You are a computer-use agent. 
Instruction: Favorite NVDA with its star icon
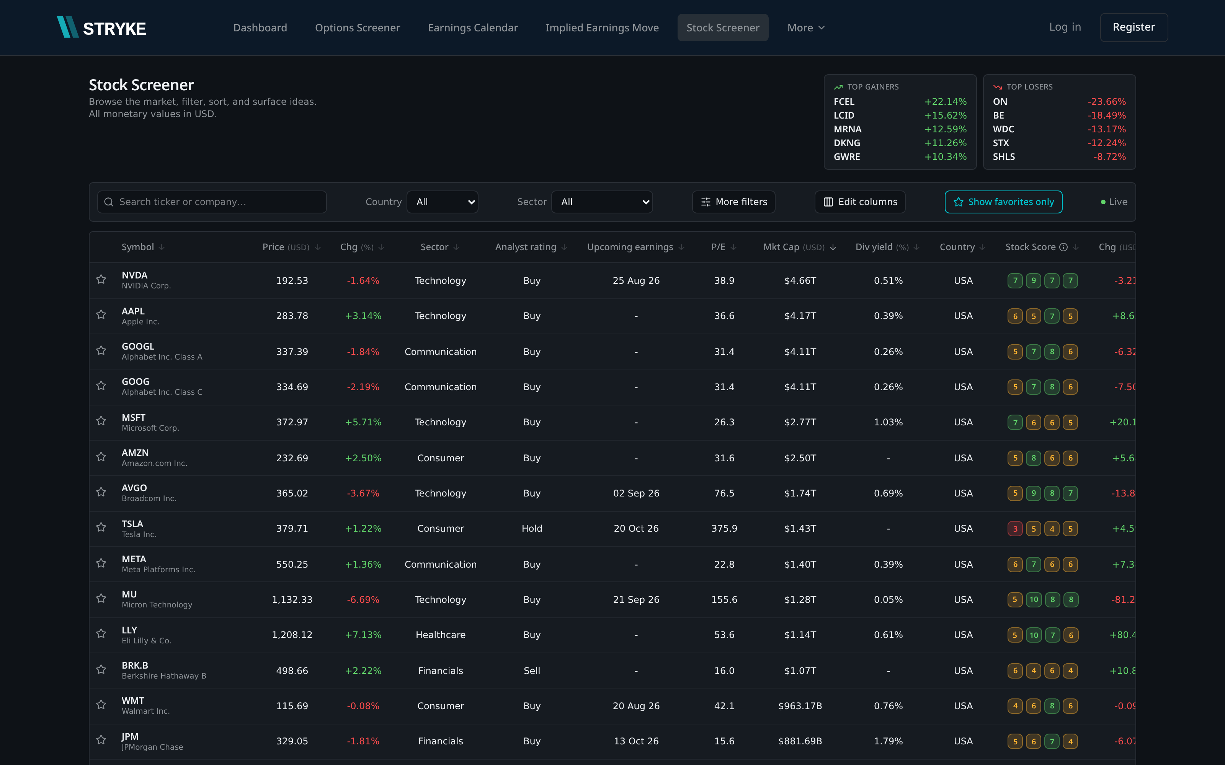click(101, 279)
